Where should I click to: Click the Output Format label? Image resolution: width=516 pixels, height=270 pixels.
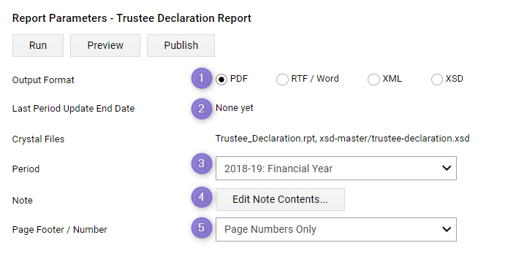(43, 80)
